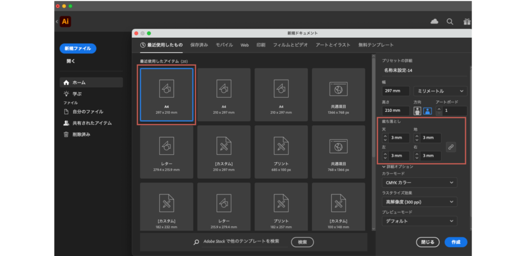Adjust the 左 bleed stepper arrows
The height and width of the screenshot is (256, 526).
click(x=385, y=156)
